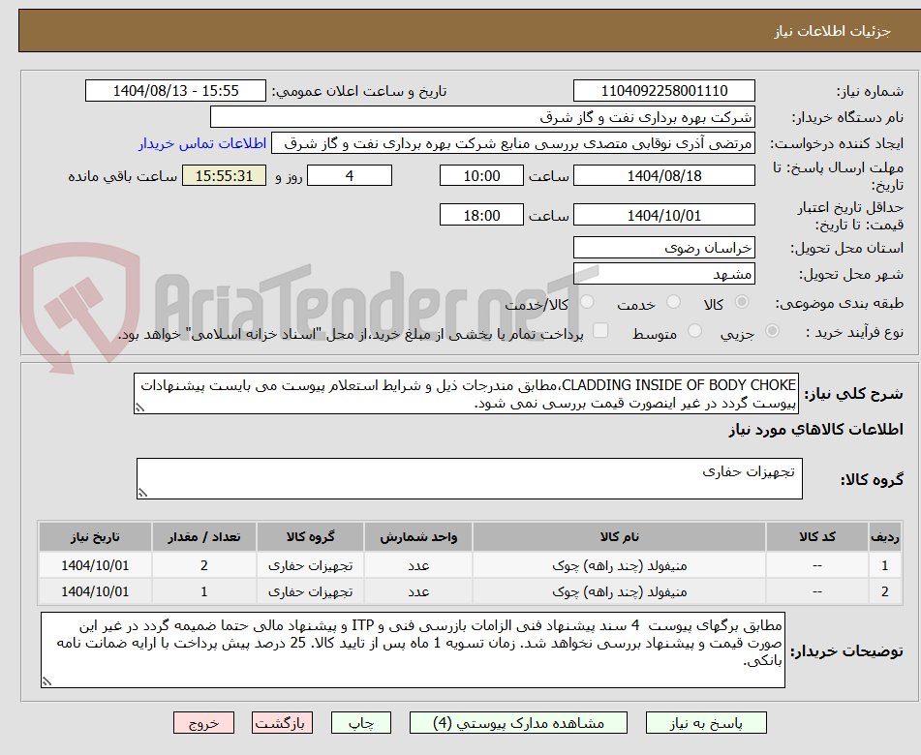The image size is (921, 755).
Task: Click the remaining days field 4
Action: click(350, 175)
